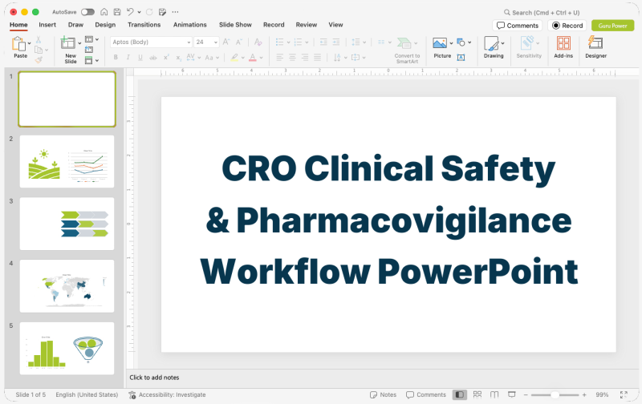Image resolution: width=642 pixels, height=404 pixels.
Task: Click the Text Box icon
Action: [461, 57]
